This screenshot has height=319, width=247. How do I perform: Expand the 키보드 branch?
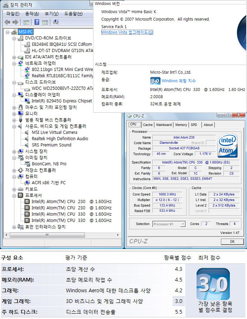[x=14, y=189]
